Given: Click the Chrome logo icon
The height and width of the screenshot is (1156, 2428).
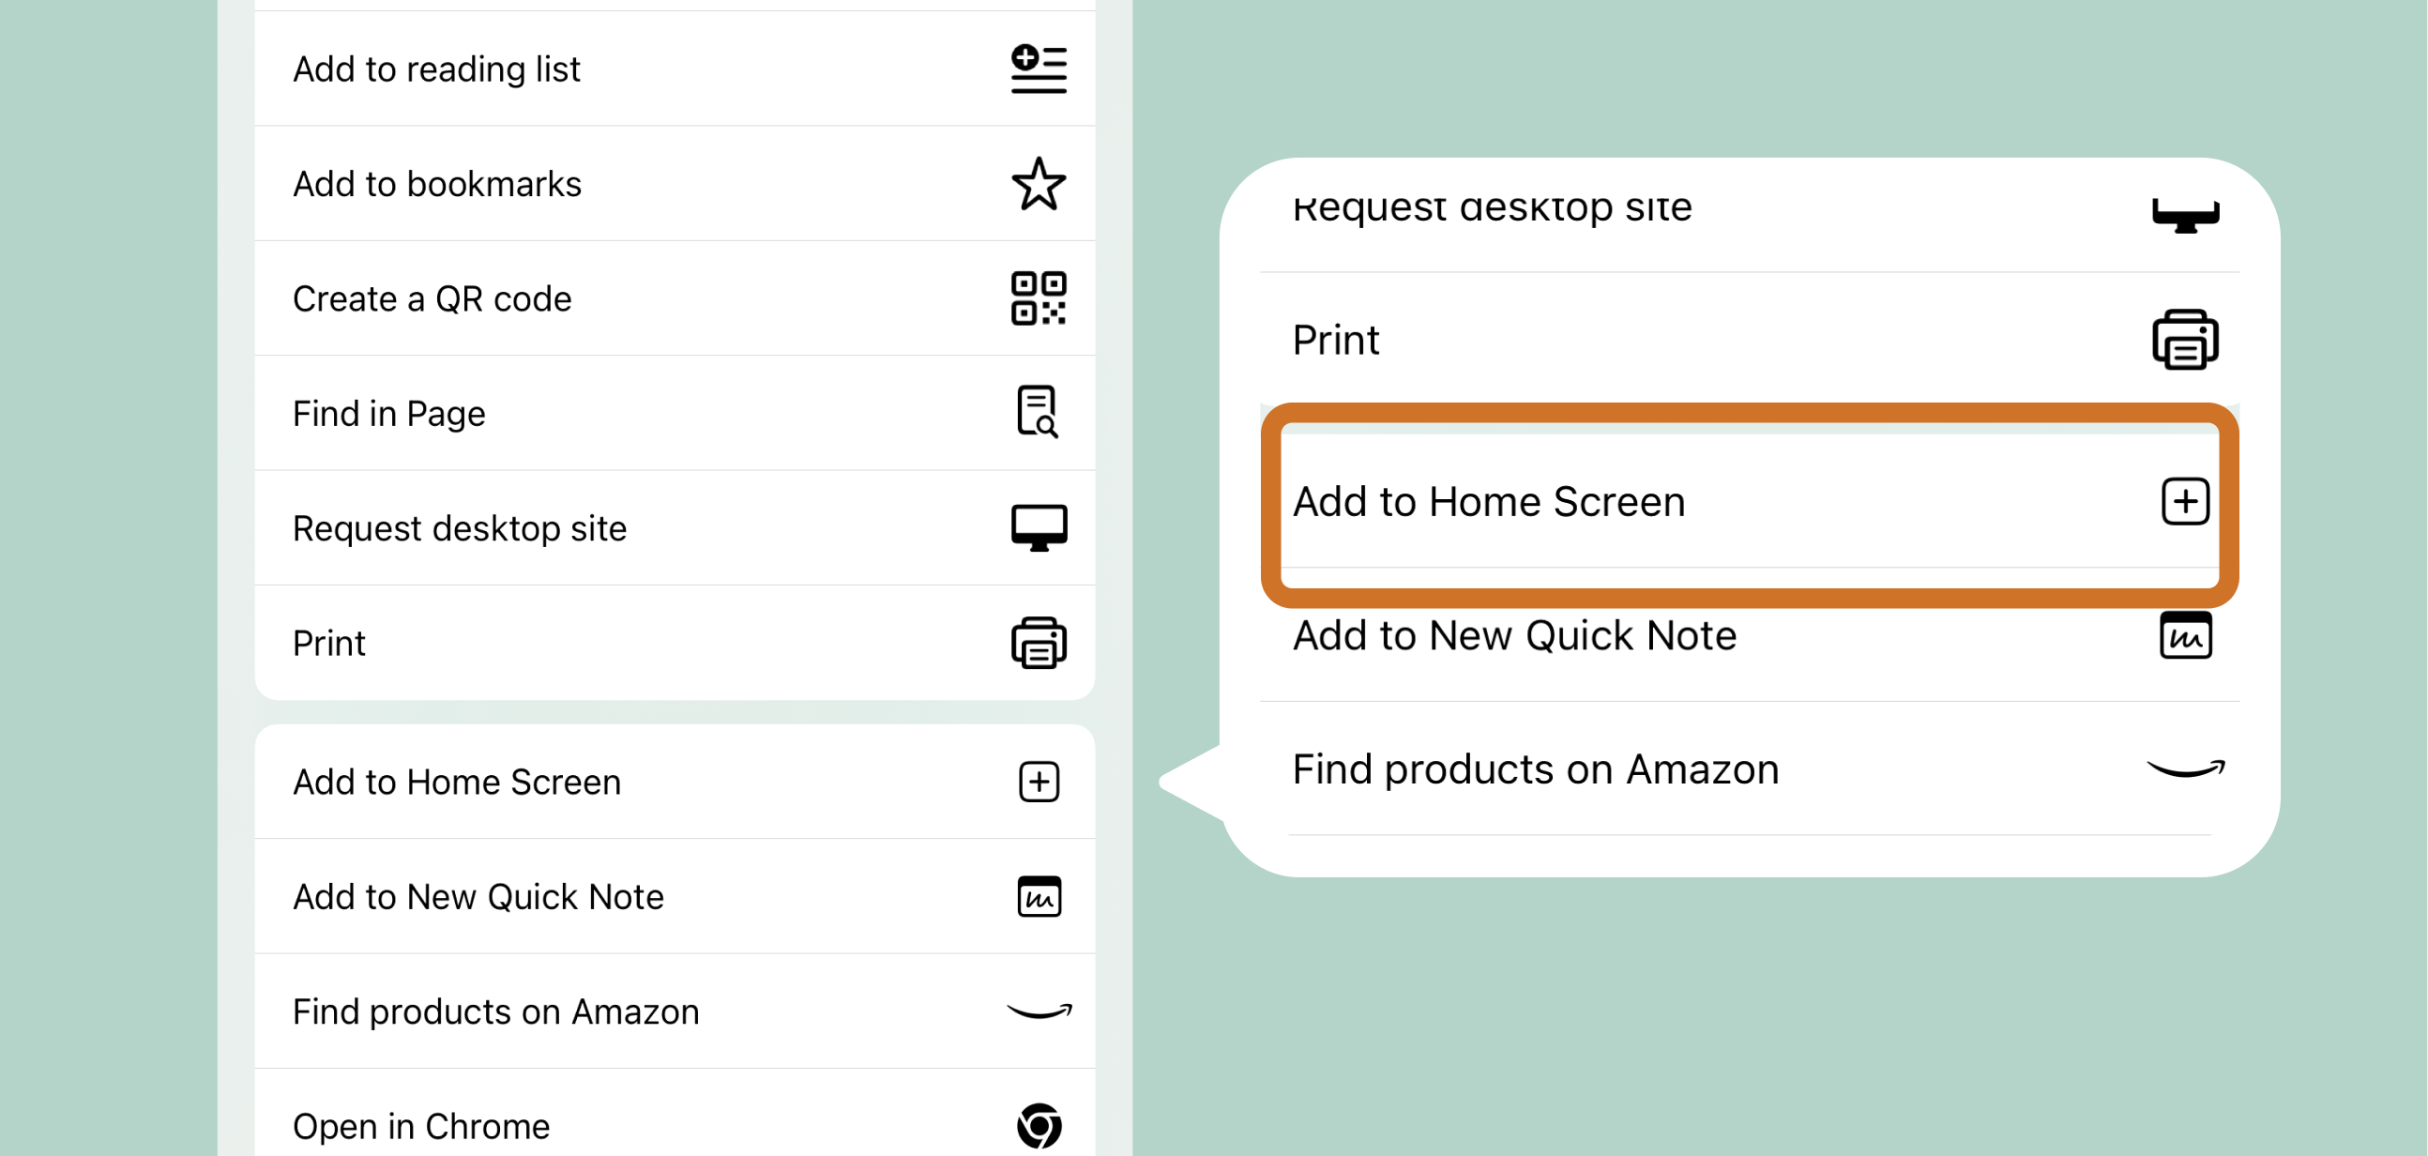Looking at the screenshot, I should coord(1038,1125).
